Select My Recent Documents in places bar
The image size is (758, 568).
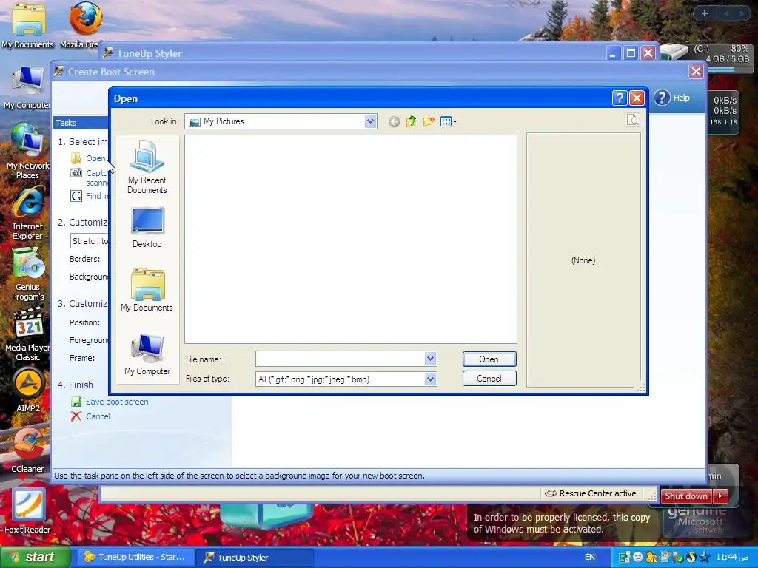147,166
